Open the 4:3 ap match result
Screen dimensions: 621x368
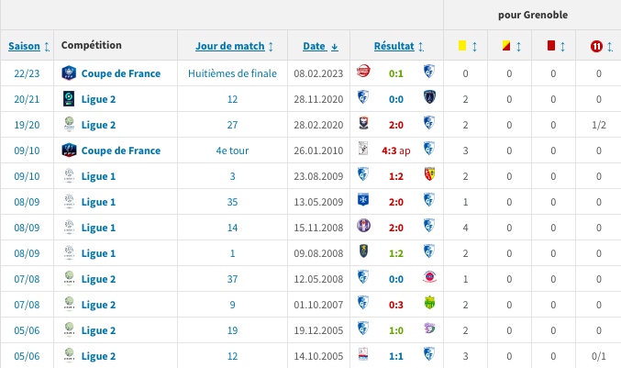[399, 151]
